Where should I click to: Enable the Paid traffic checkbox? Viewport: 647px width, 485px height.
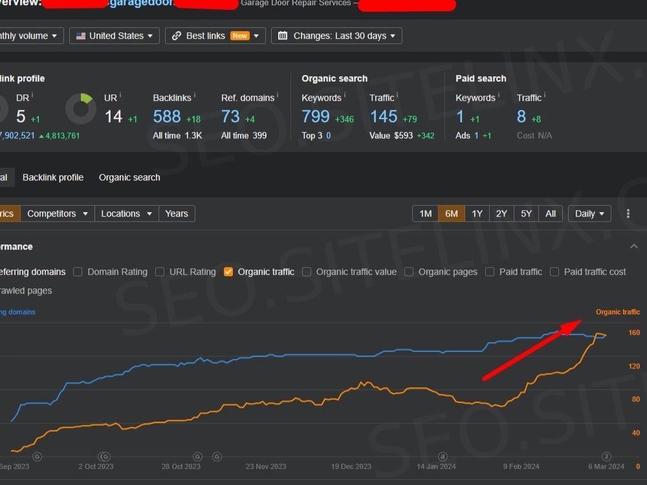(x=490, y=272)
